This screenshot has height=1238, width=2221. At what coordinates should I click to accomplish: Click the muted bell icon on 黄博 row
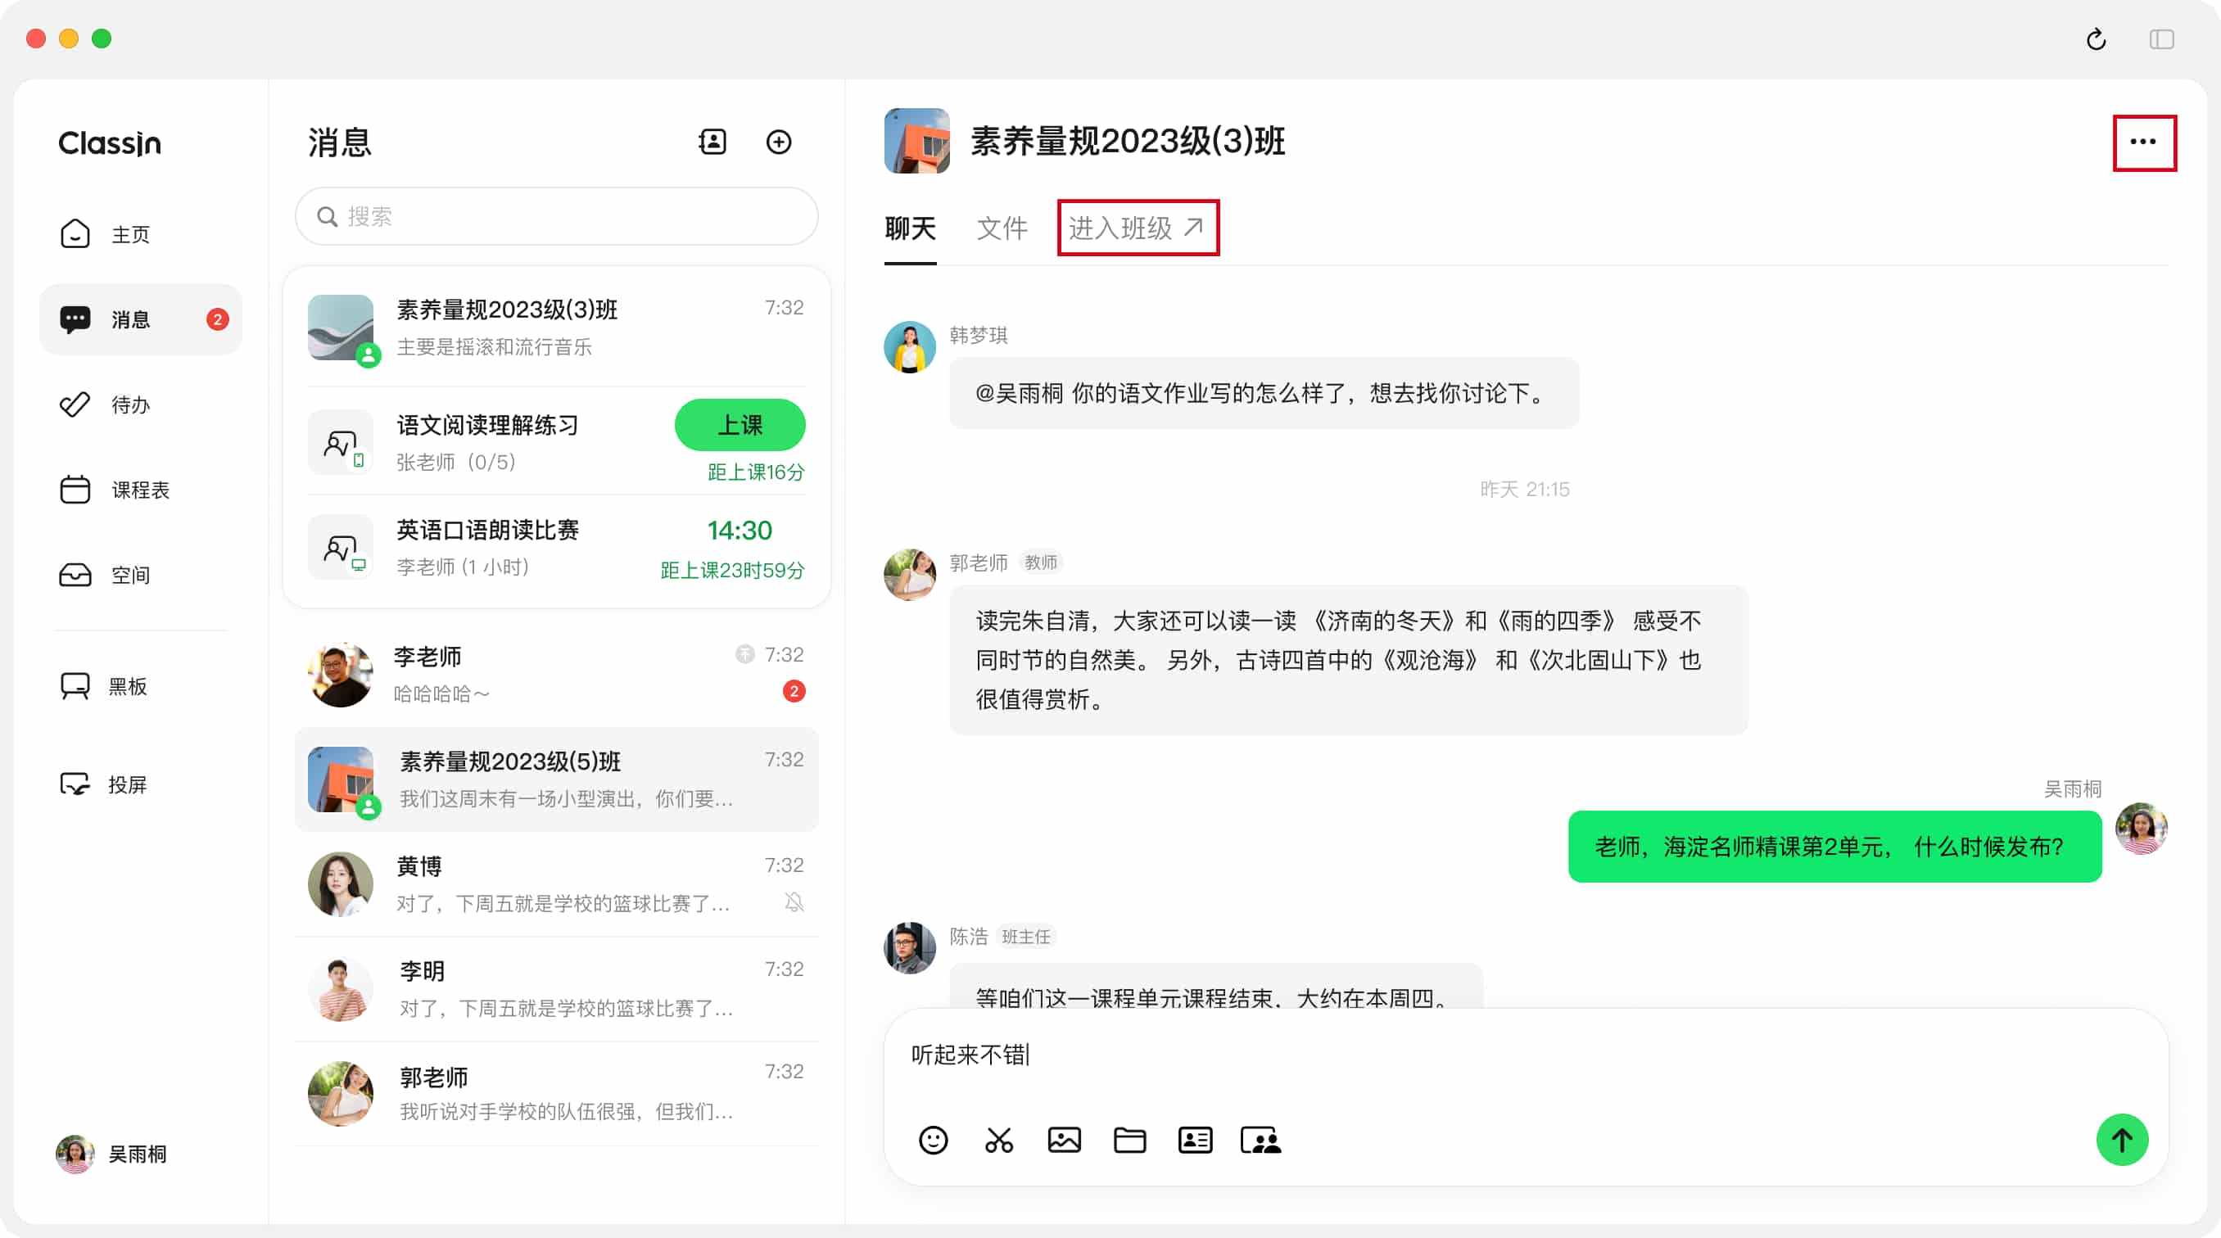(794, 902)
